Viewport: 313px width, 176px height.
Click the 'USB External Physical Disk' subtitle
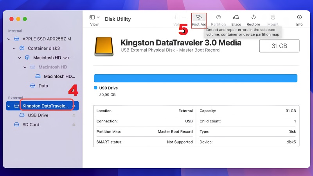click(x=148, y=50)
